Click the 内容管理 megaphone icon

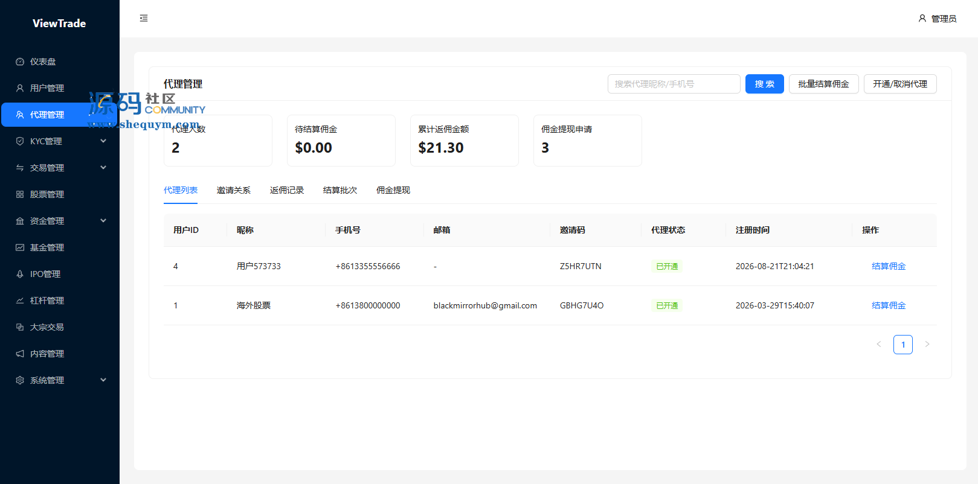click(20, 354)
